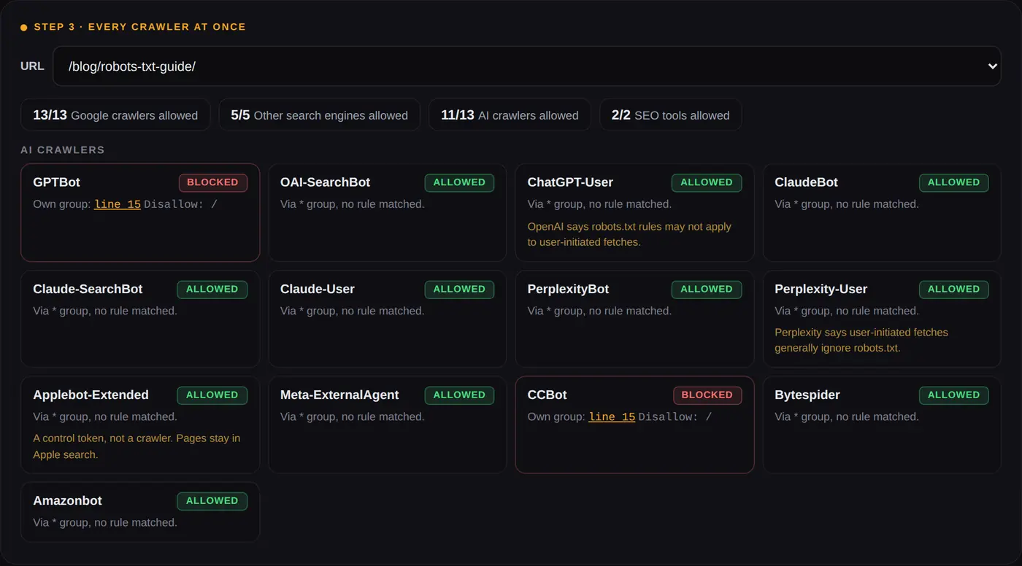The height and width of the screenshot is (566, 1022).
Task: Select the ClaudeBot crawler name
Action: click(x=806, y=182)
